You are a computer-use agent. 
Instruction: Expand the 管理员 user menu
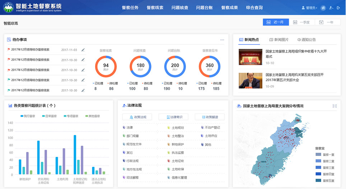[309, 8]
